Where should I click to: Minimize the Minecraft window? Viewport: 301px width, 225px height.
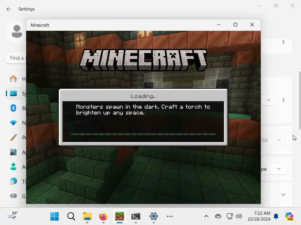(219, 25)
